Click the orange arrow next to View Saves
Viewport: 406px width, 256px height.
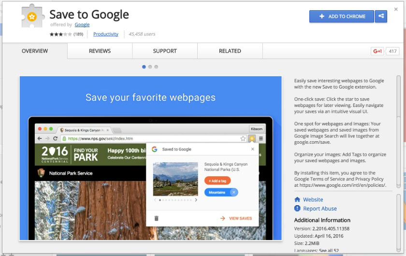[x=223, y=218]
